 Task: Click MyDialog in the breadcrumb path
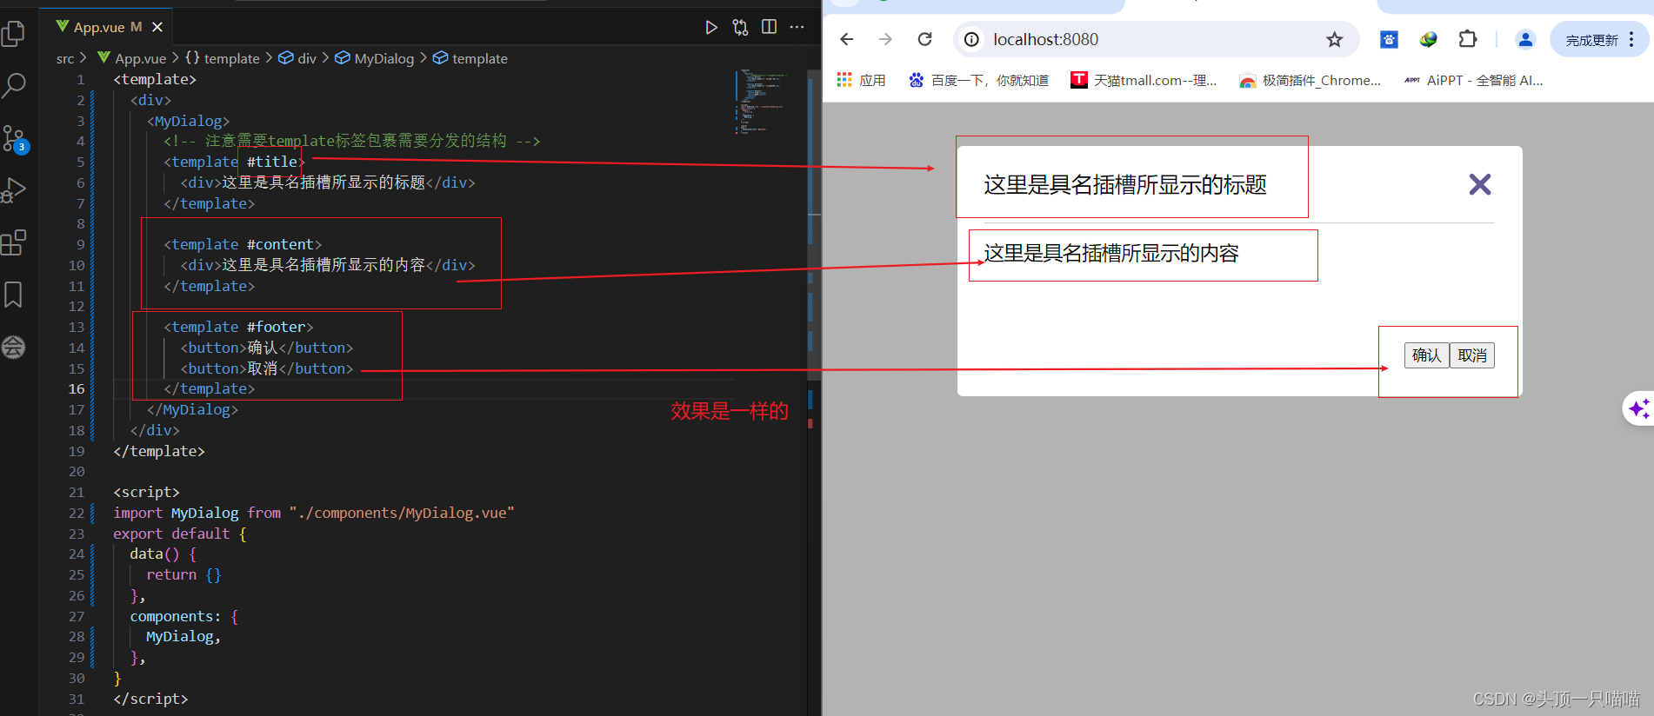point(375,58)
